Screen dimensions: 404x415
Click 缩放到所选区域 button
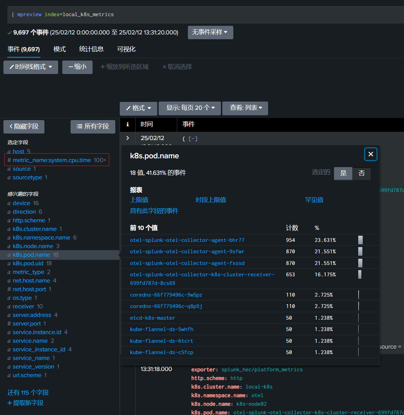click(x=125, y=67)
